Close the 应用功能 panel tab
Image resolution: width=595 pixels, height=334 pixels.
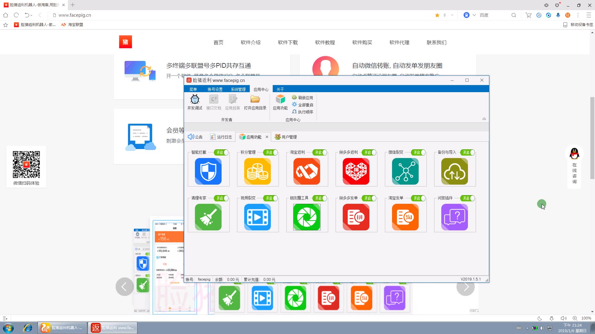(x=267, y=137)
